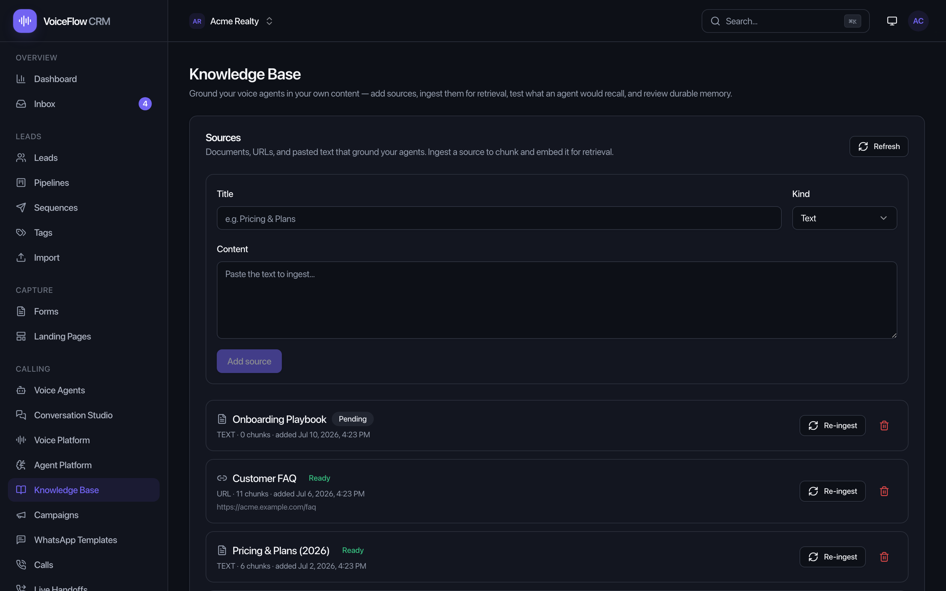Open Pipelines from the sidebar
The image size is (946, 591).
coord(84,183)
